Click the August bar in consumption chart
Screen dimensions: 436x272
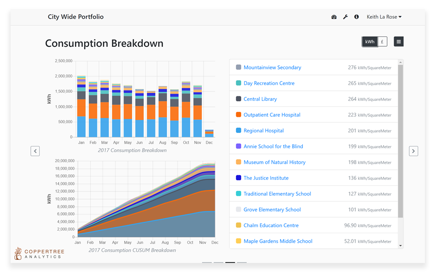162,112
